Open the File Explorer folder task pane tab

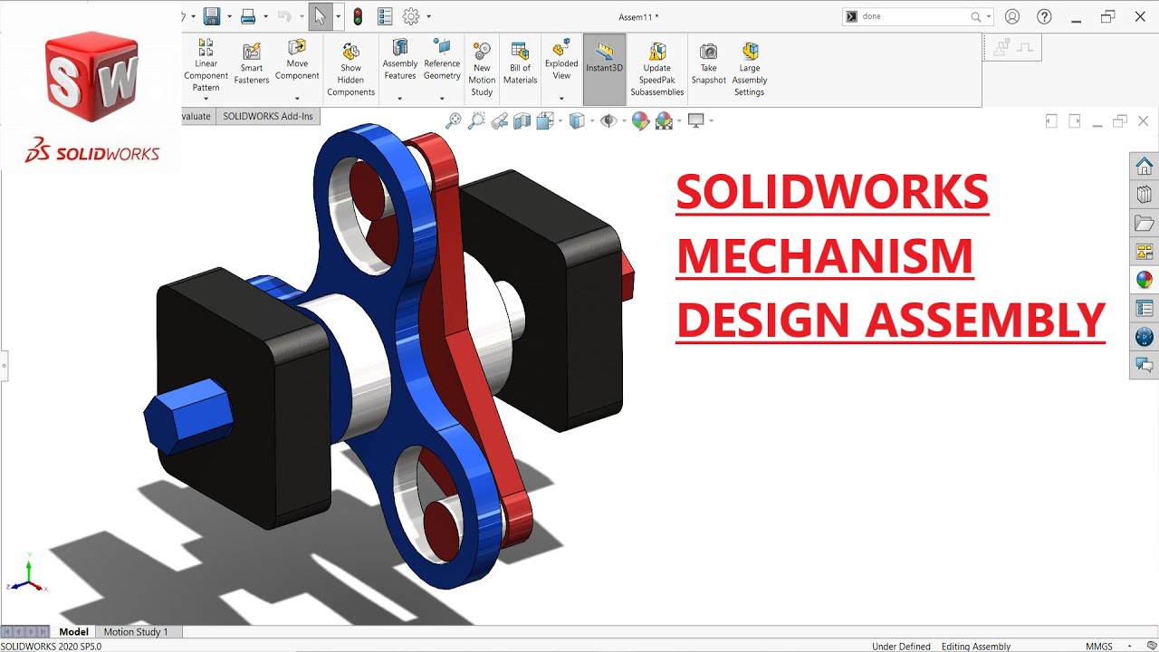tap(1145, 223)
